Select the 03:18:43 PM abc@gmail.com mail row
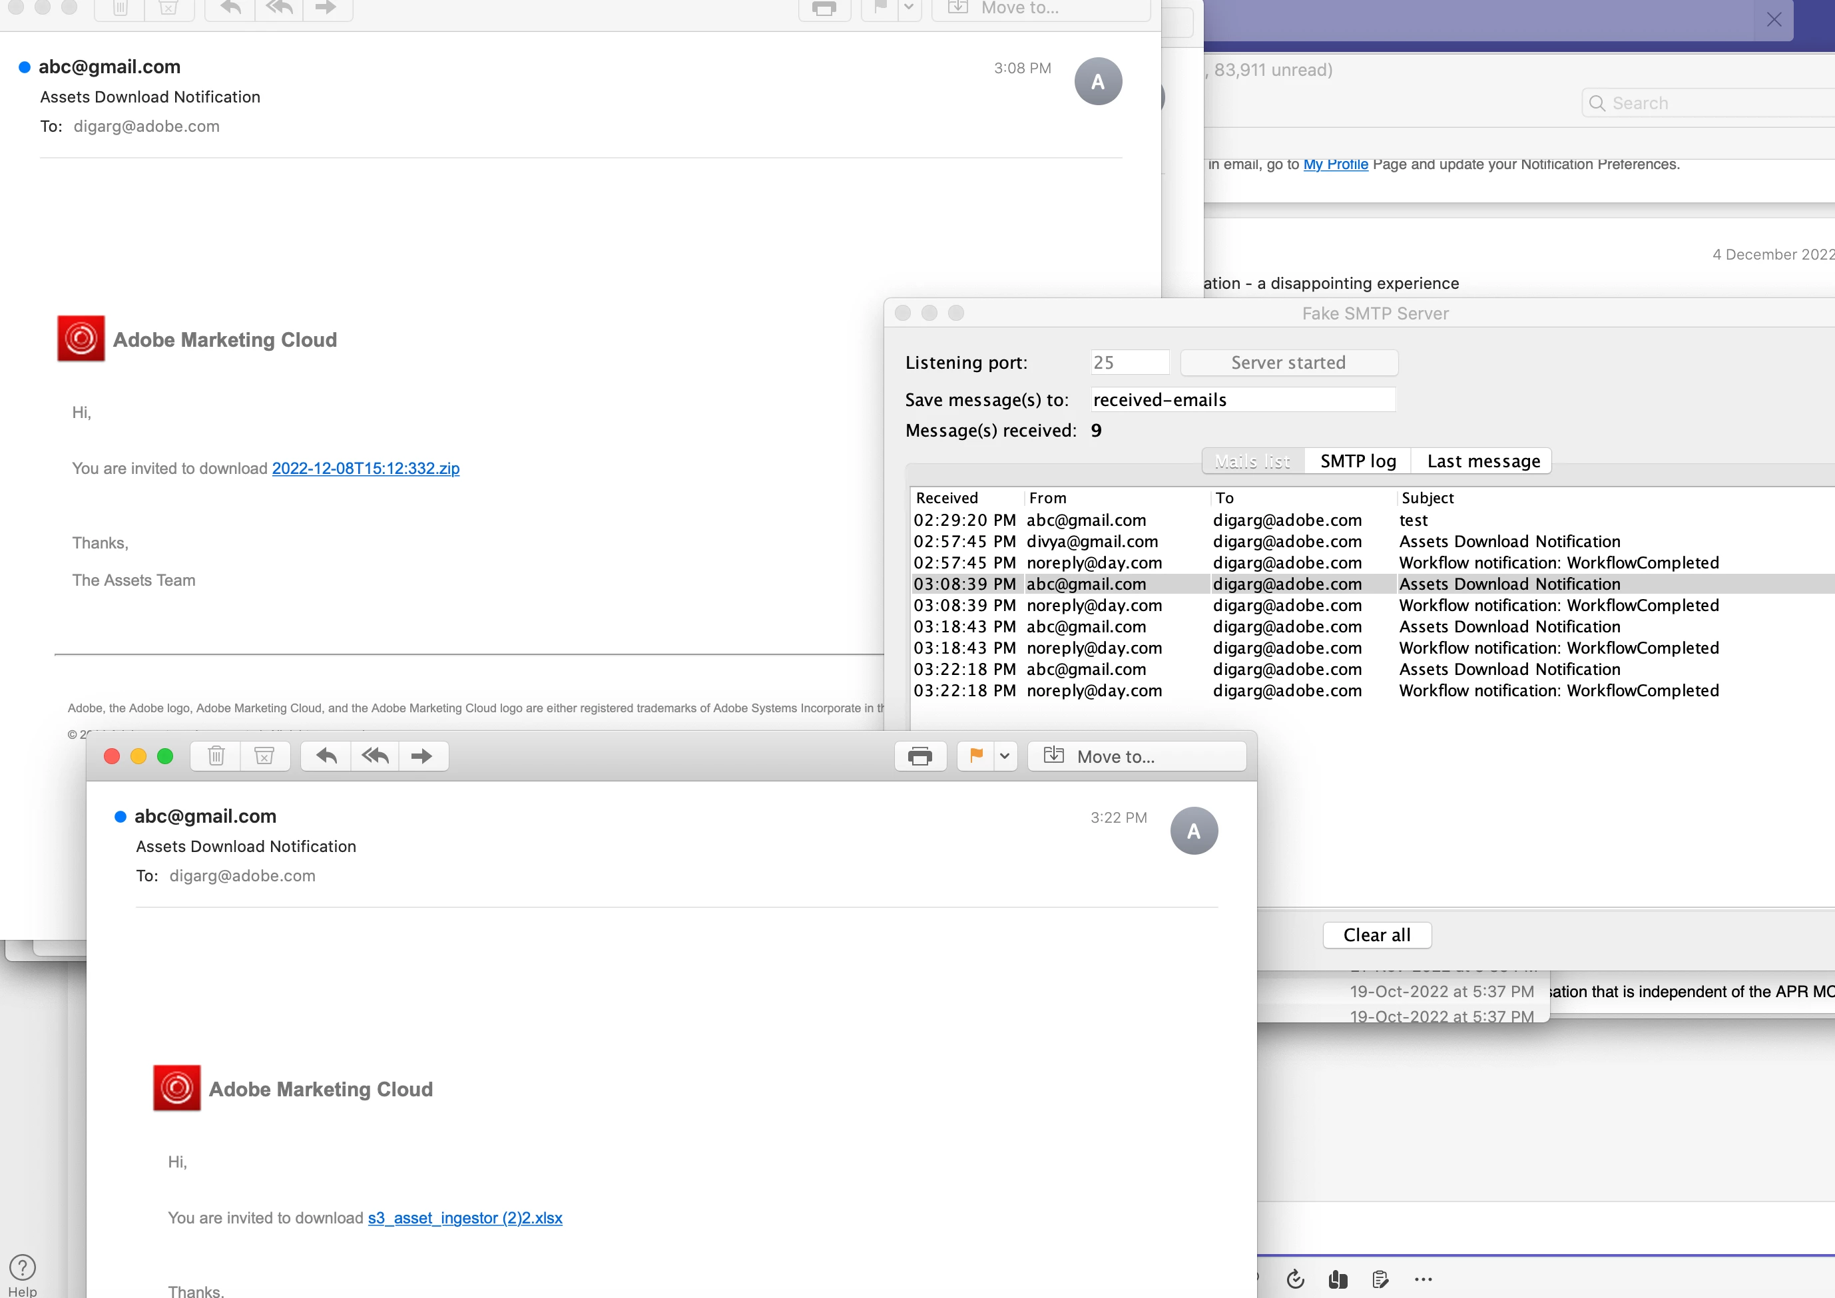Screen dimensions: 1835x1298 [x=1085, y=626]
